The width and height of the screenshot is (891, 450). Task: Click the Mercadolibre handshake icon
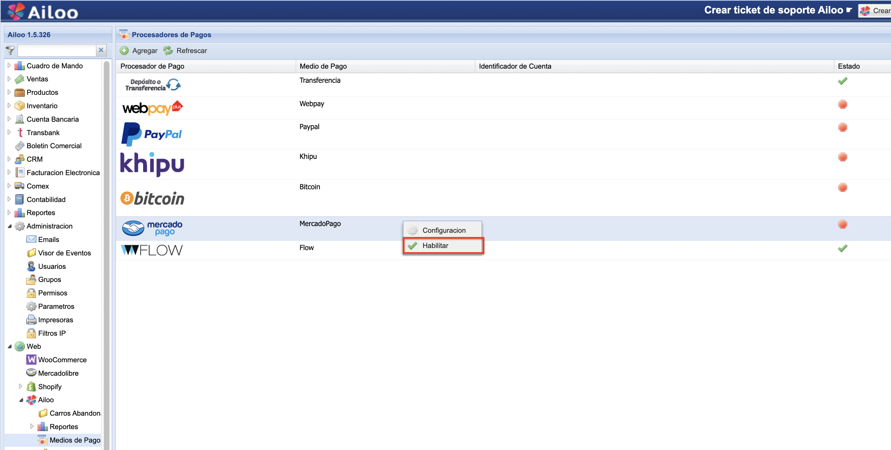click(31, 373)
